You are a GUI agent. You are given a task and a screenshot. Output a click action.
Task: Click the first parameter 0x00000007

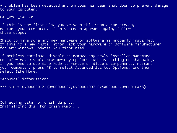click(60, 87)
